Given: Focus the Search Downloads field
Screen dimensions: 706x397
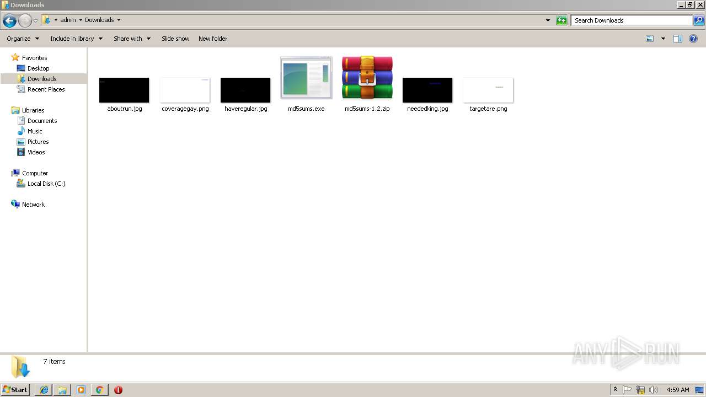Looking at the screenshot, I should (632, 20).
